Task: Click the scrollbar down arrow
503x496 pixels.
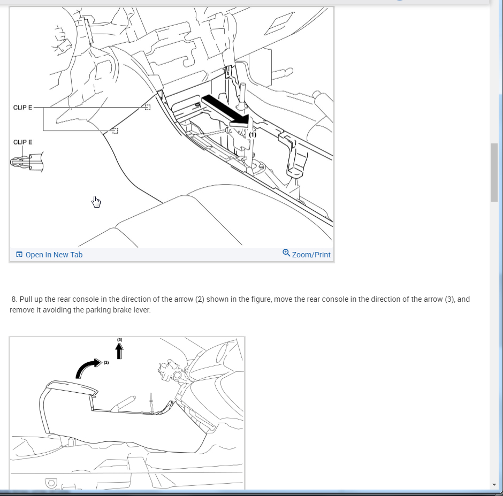Action: pos(494,484)
